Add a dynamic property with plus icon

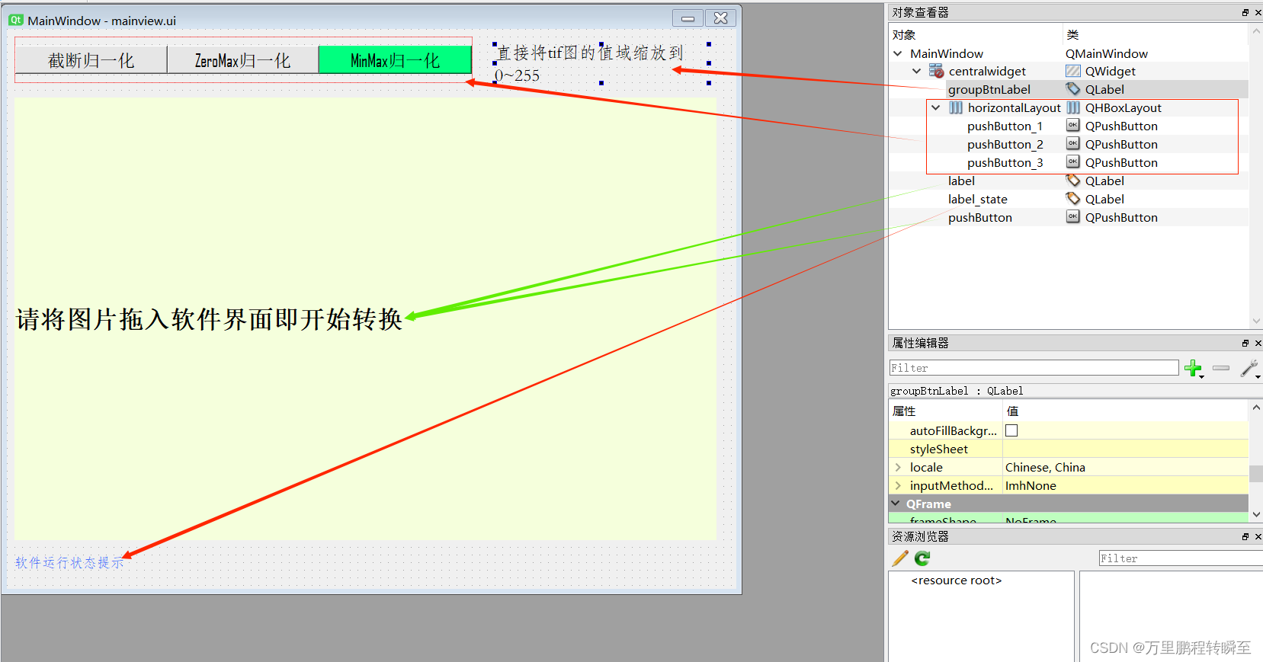pos(1194,369)
